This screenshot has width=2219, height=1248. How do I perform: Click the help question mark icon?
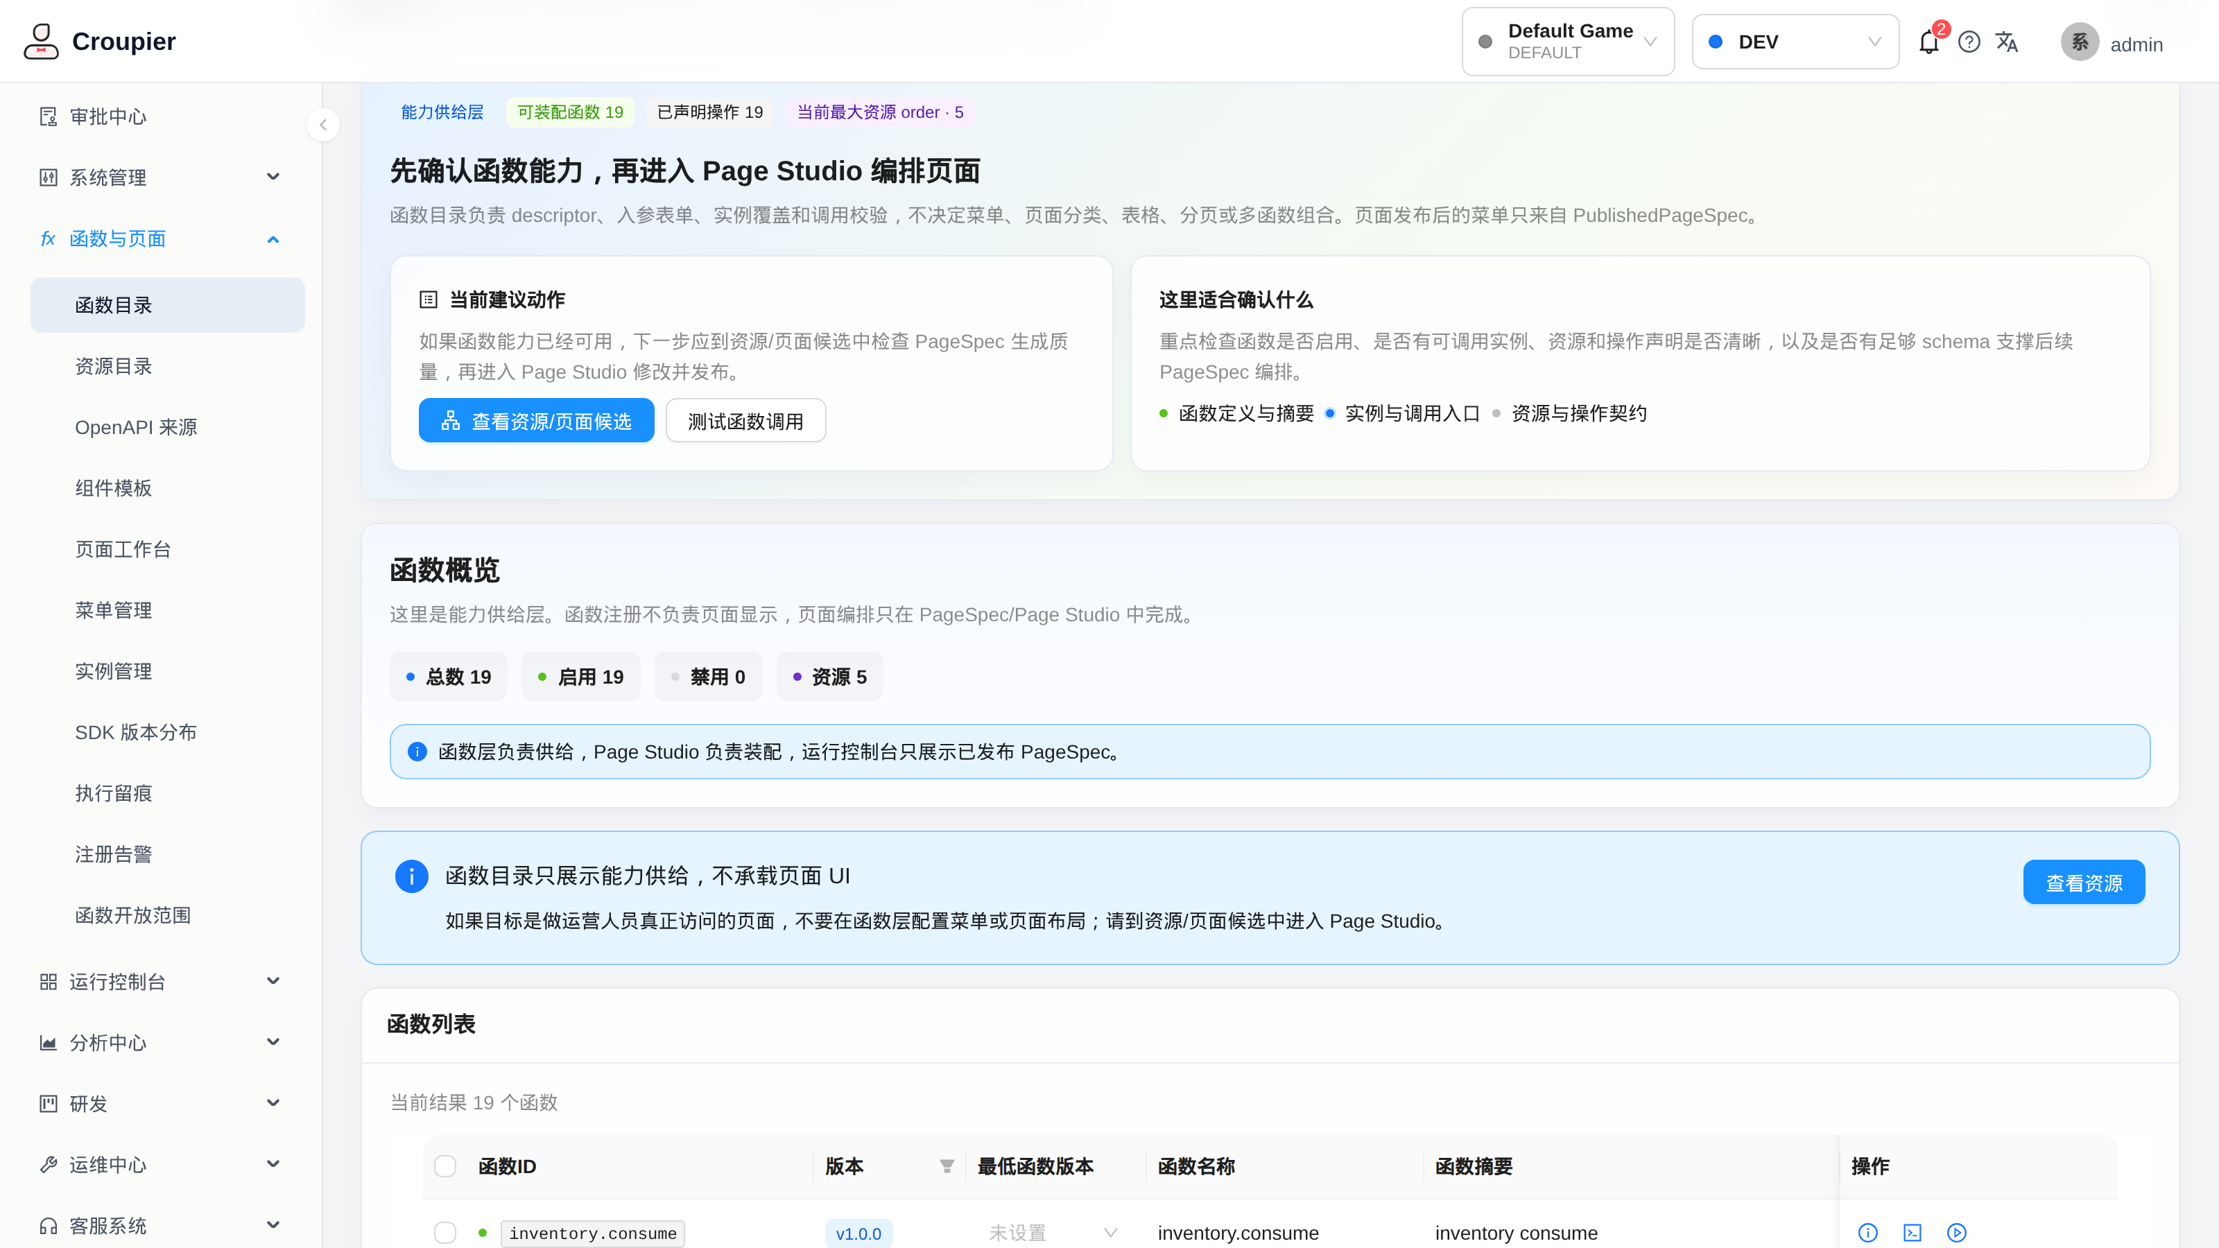click(1969, 42)
